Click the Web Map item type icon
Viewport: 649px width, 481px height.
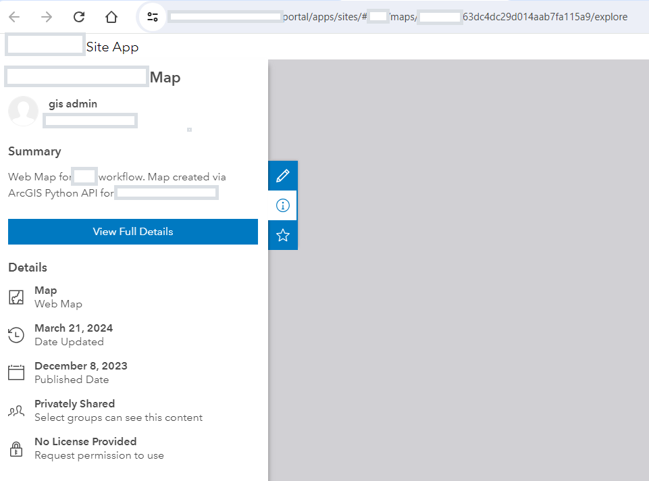(x=16, y=296)
